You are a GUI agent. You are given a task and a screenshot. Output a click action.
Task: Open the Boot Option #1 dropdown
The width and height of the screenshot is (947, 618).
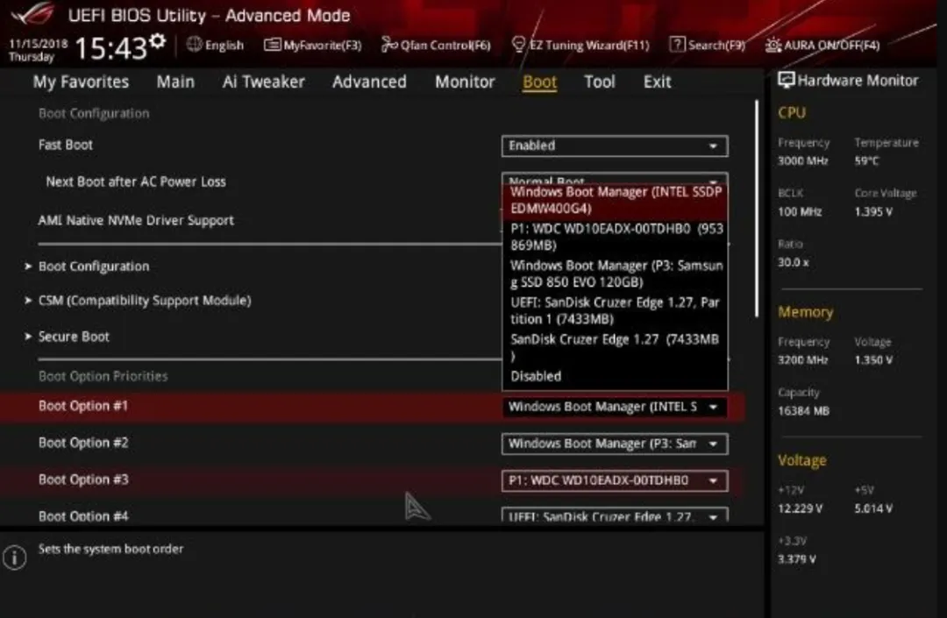pyautogui.click(x=614, y=407)
